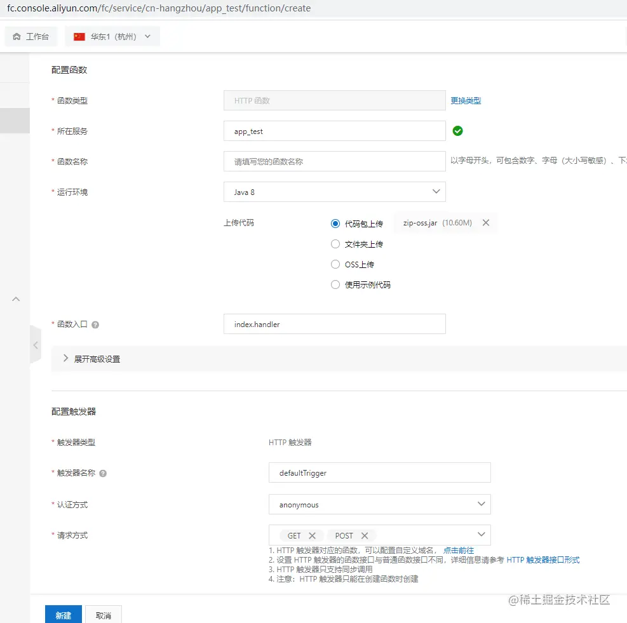627x623 pixels.
Task: Click the 函数名称 input field
Action: tap(334, 161)
